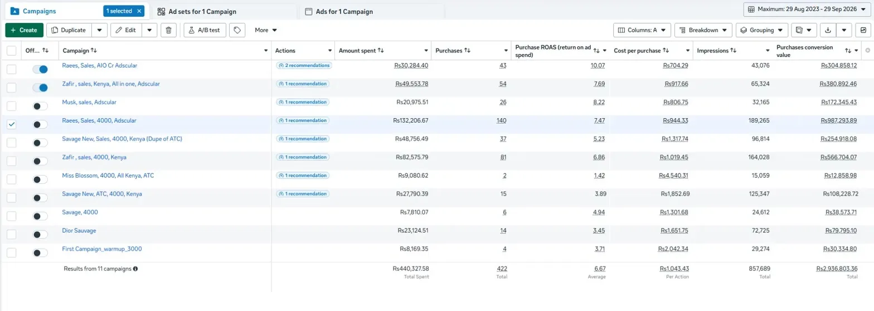Click Purchases value 140 in Raees 4000 row
Viewport: 874px width, 311px height.
coord(502,120)
